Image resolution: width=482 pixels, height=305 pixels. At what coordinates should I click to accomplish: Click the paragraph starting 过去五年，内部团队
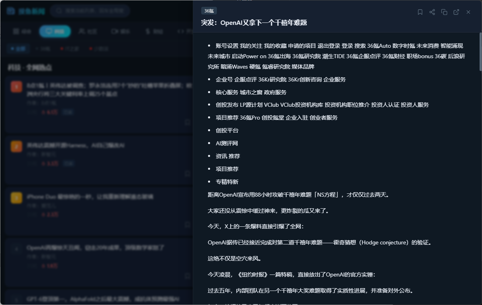pyautogui.click(x=310, y=291)
